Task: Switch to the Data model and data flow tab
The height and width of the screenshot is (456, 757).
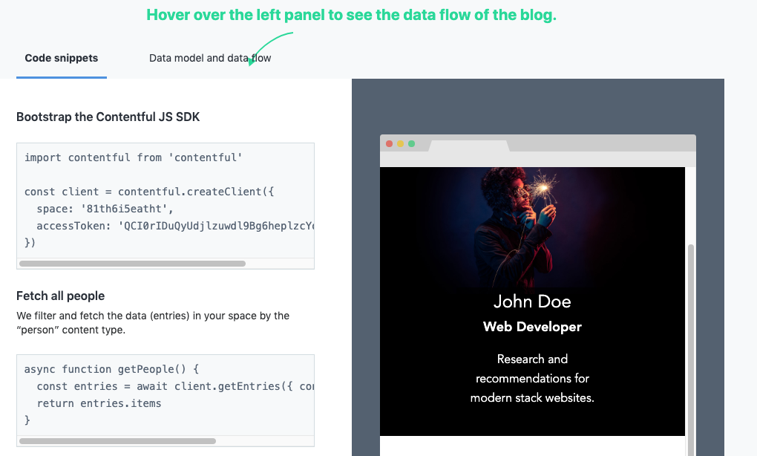Action: point(210,57)
